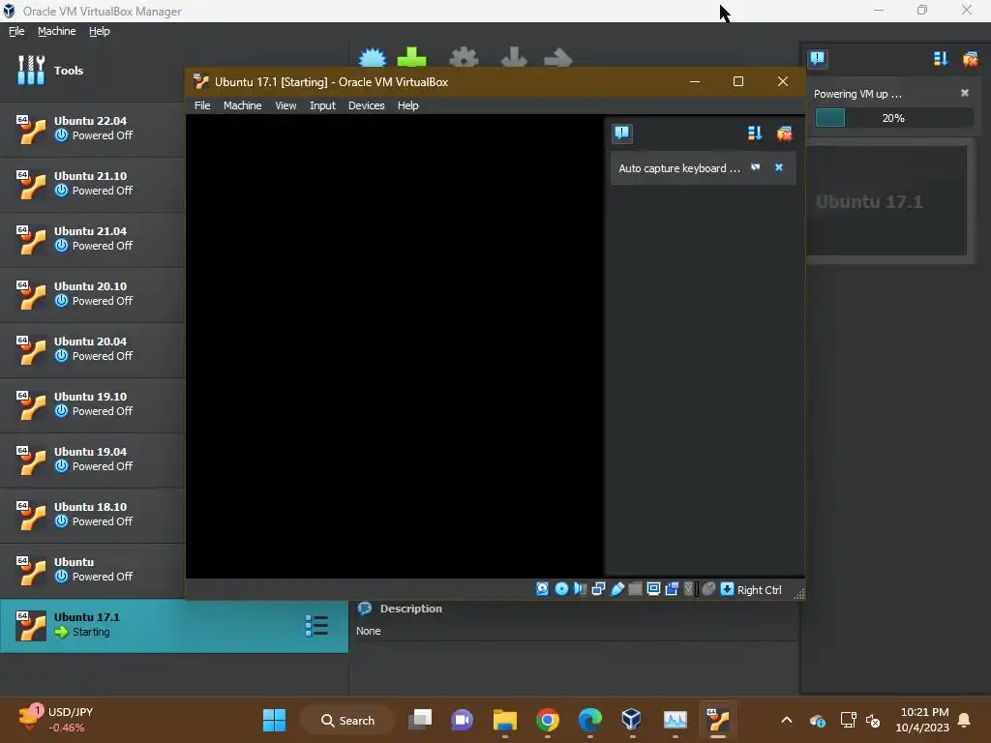The width and height of the screenshot is (991, 743).
Task: Show hidden system tray icons
Action: tap(786, 720)
